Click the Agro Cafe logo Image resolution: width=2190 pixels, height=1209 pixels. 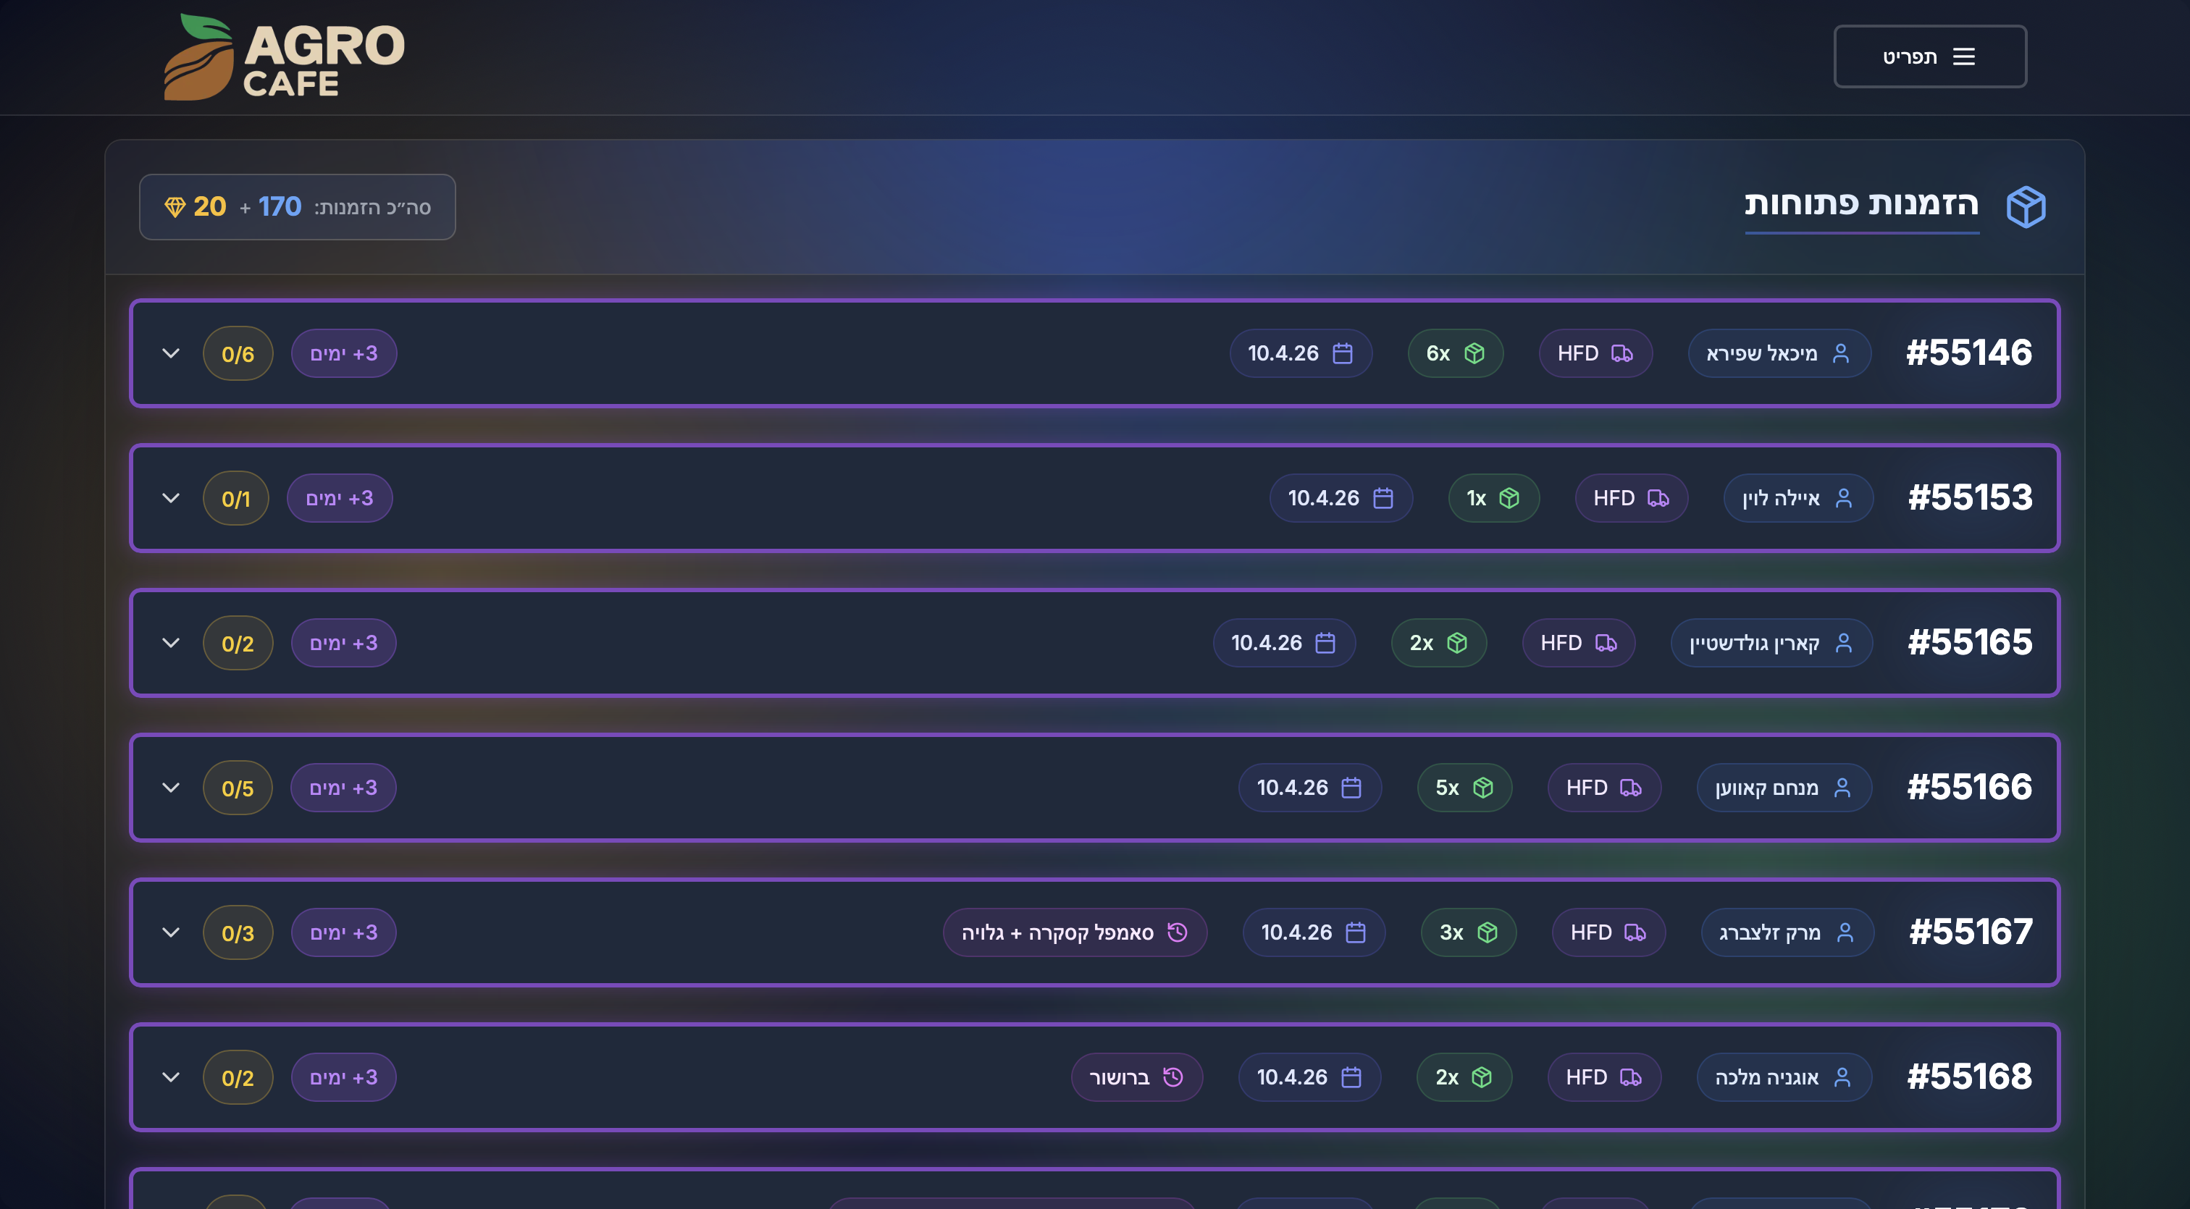coord(284,57)
